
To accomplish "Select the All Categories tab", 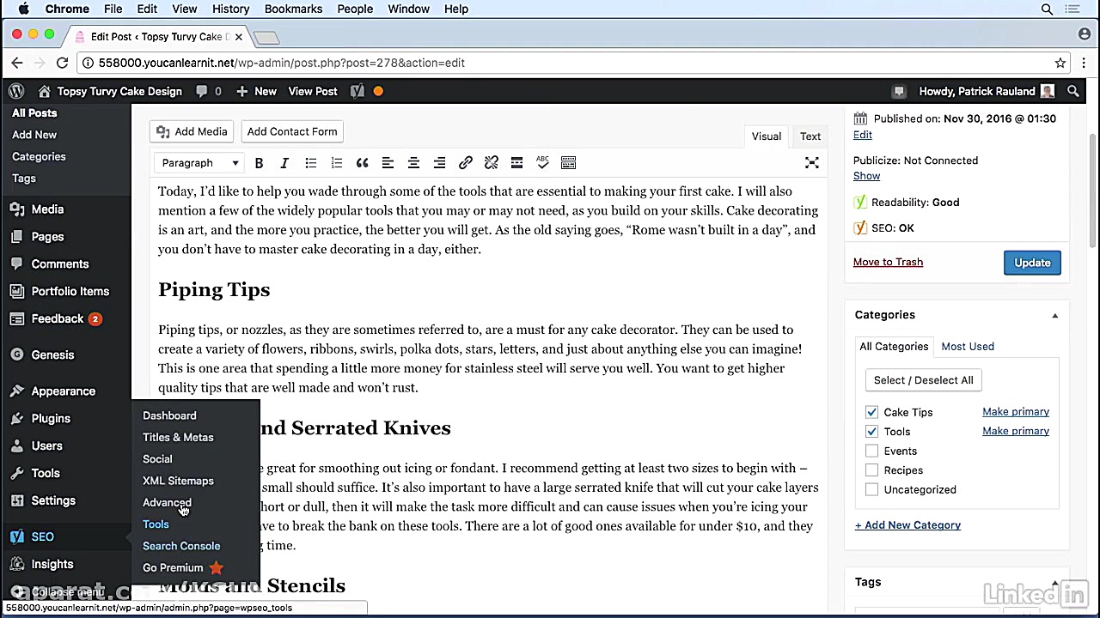I will pyautogui.click(x=894, y=347).
